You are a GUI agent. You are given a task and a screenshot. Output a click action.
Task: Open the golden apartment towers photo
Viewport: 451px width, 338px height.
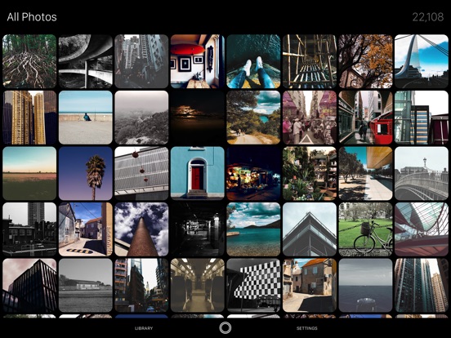click(29, 118)
